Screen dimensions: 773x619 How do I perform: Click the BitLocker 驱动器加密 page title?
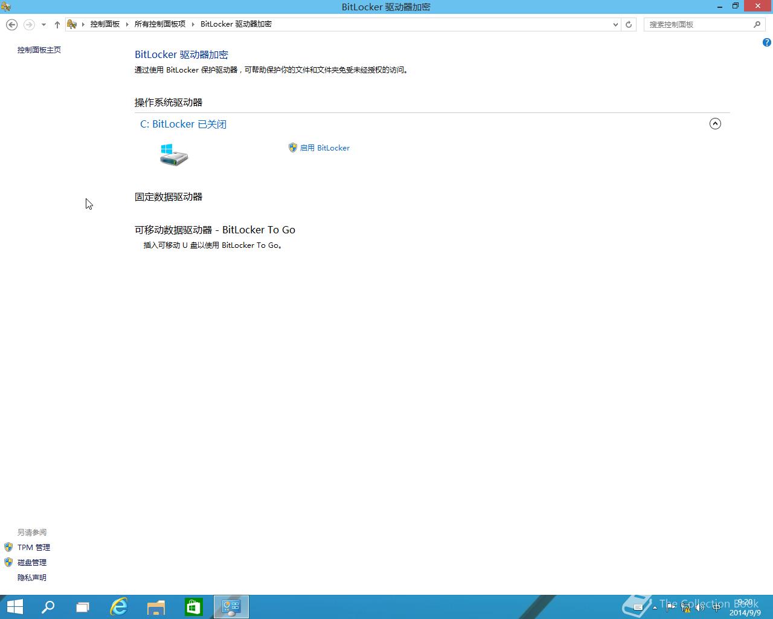coord(181,55)
